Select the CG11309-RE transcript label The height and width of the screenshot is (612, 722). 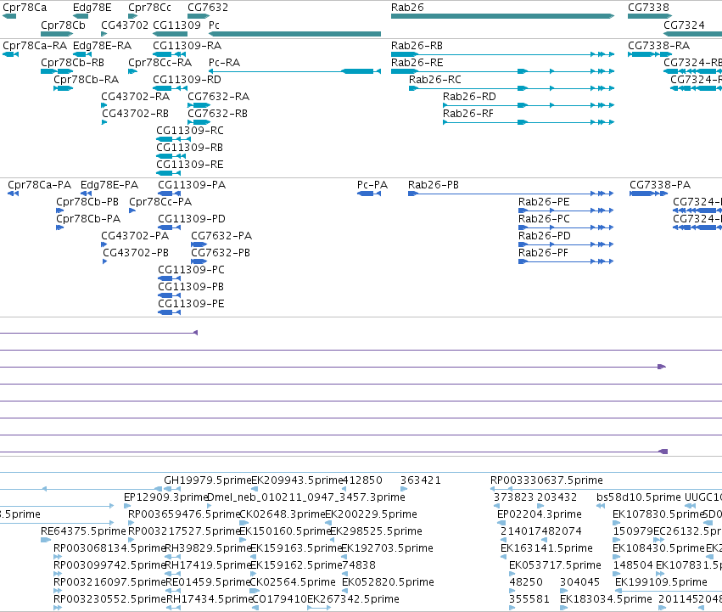(x=190, y=165)
